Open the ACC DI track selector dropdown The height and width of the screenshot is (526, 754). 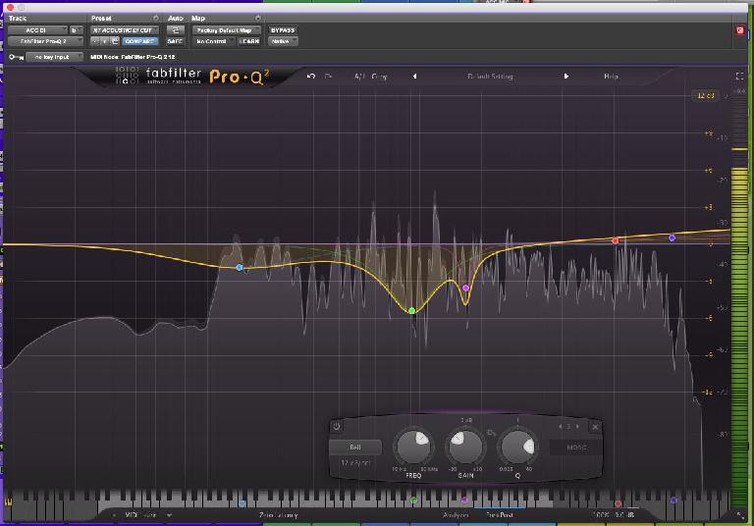(x=38, y=30)
